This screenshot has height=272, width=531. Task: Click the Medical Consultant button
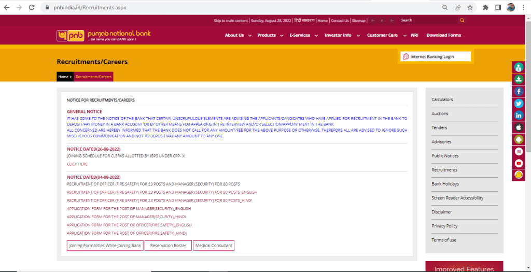point(214,246)
